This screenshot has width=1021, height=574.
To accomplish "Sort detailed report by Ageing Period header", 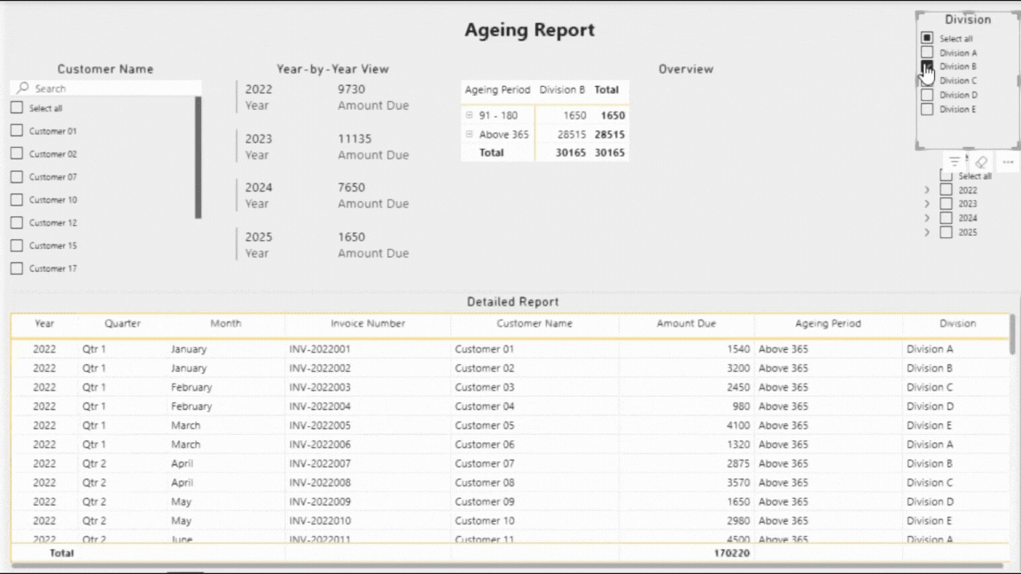I will (827, 323).
